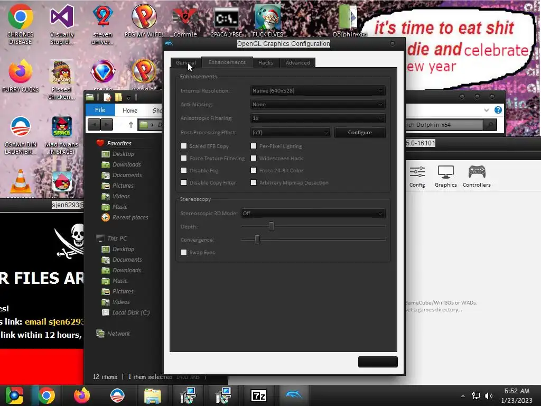Viewport: 541px width, 406px height.
Task: Open File Explorer from the taskbar
Action: (x=153, y=395)
